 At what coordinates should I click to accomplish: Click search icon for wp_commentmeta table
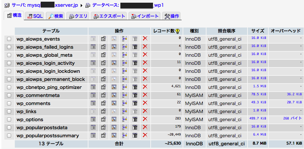click(x=114, y=95)
